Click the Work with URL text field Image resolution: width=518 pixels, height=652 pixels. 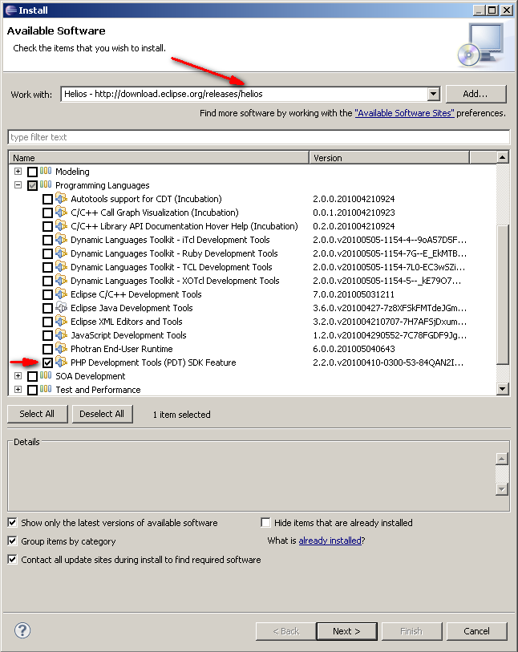click(244, 94)
